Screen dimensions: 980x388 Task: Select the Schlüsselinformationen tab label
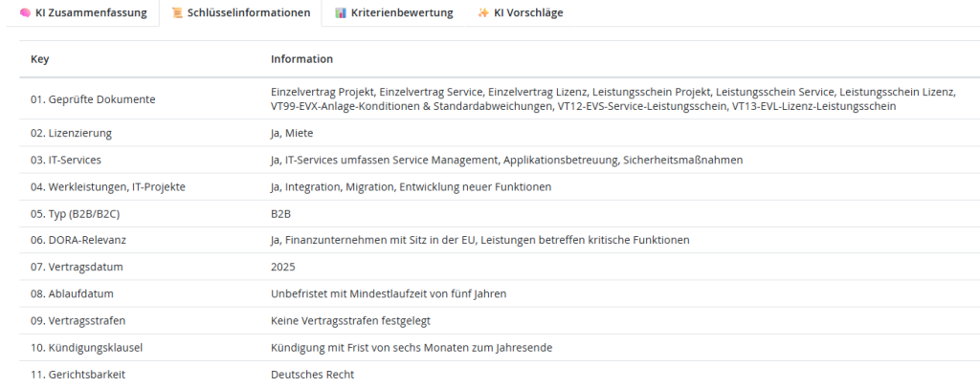point(247,13)
